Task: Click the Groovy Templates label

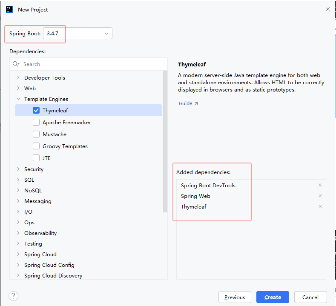Action: [x=65, y=146]
